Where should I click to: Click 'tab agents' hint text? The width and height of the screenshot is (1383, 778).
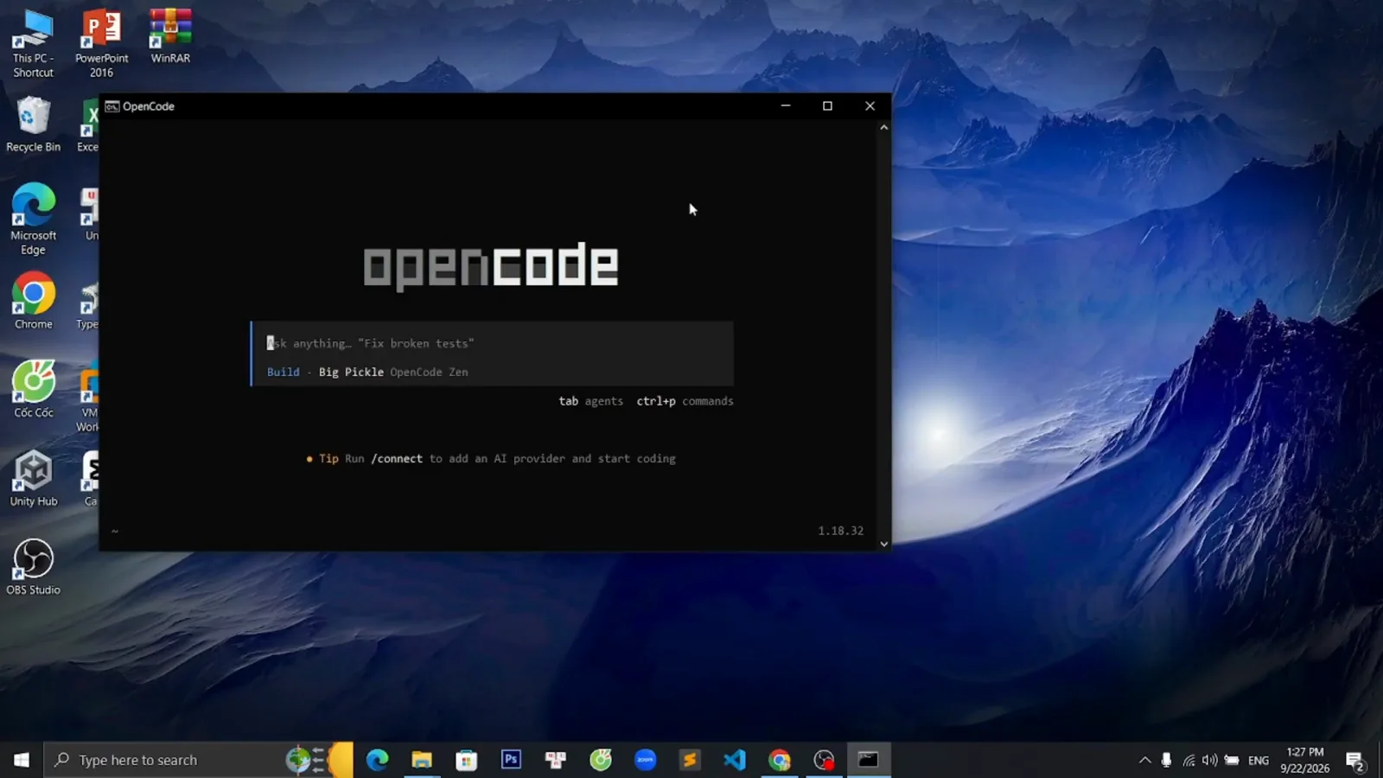click(590, 401)
